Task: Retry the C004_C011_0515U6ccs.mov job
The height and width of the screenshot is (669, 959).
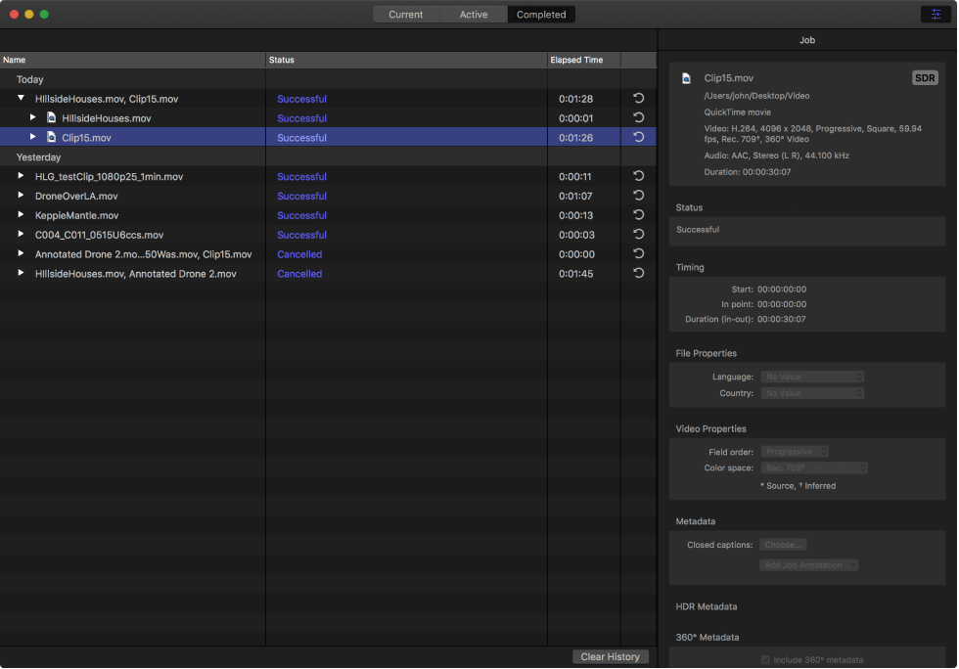Action: pos(637,235)
